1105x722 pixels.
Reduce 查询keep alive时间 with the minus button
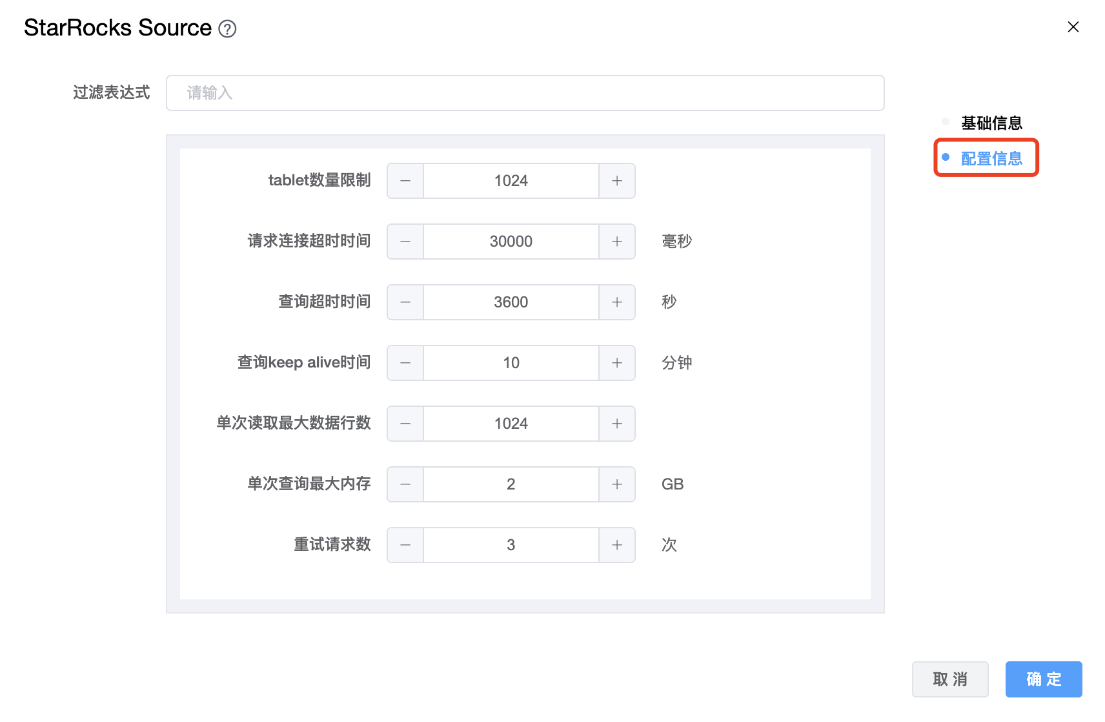[405, 363]
